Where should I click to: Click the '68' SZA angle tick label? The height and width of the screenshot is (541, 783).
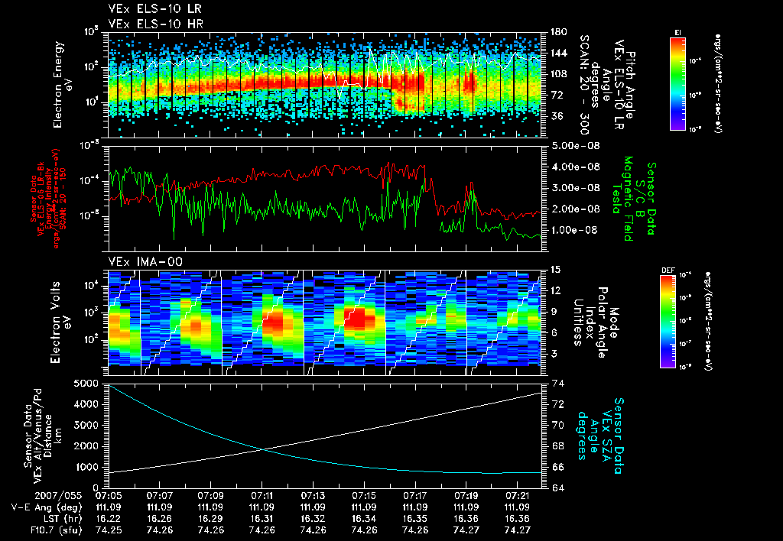[x=557, y=447]
